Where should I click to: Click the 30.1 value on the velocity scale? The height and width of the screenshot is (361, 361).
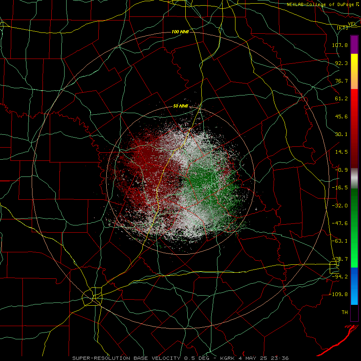(x=341, y=134)
